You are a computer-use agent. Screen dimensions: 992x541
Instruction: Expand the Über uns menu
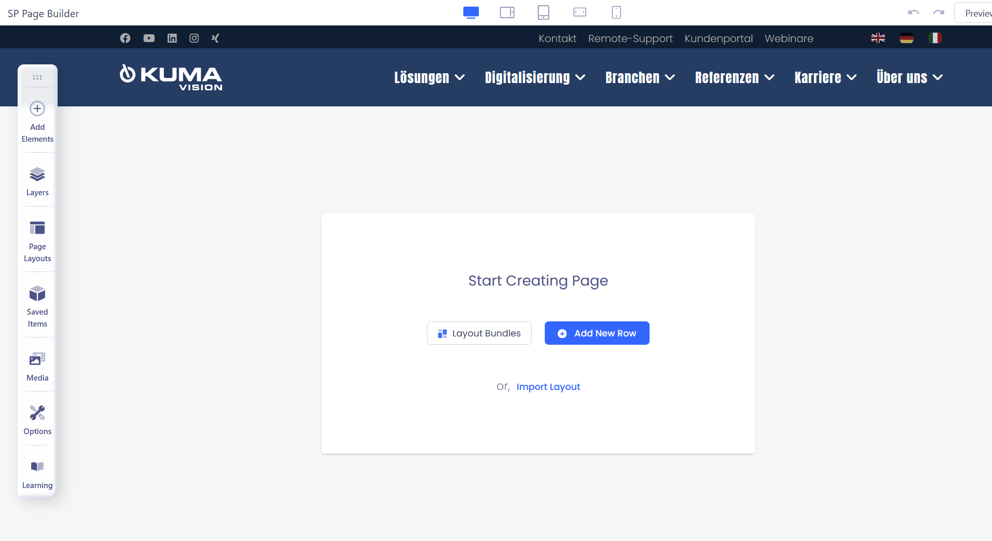(x=910, y=77)
